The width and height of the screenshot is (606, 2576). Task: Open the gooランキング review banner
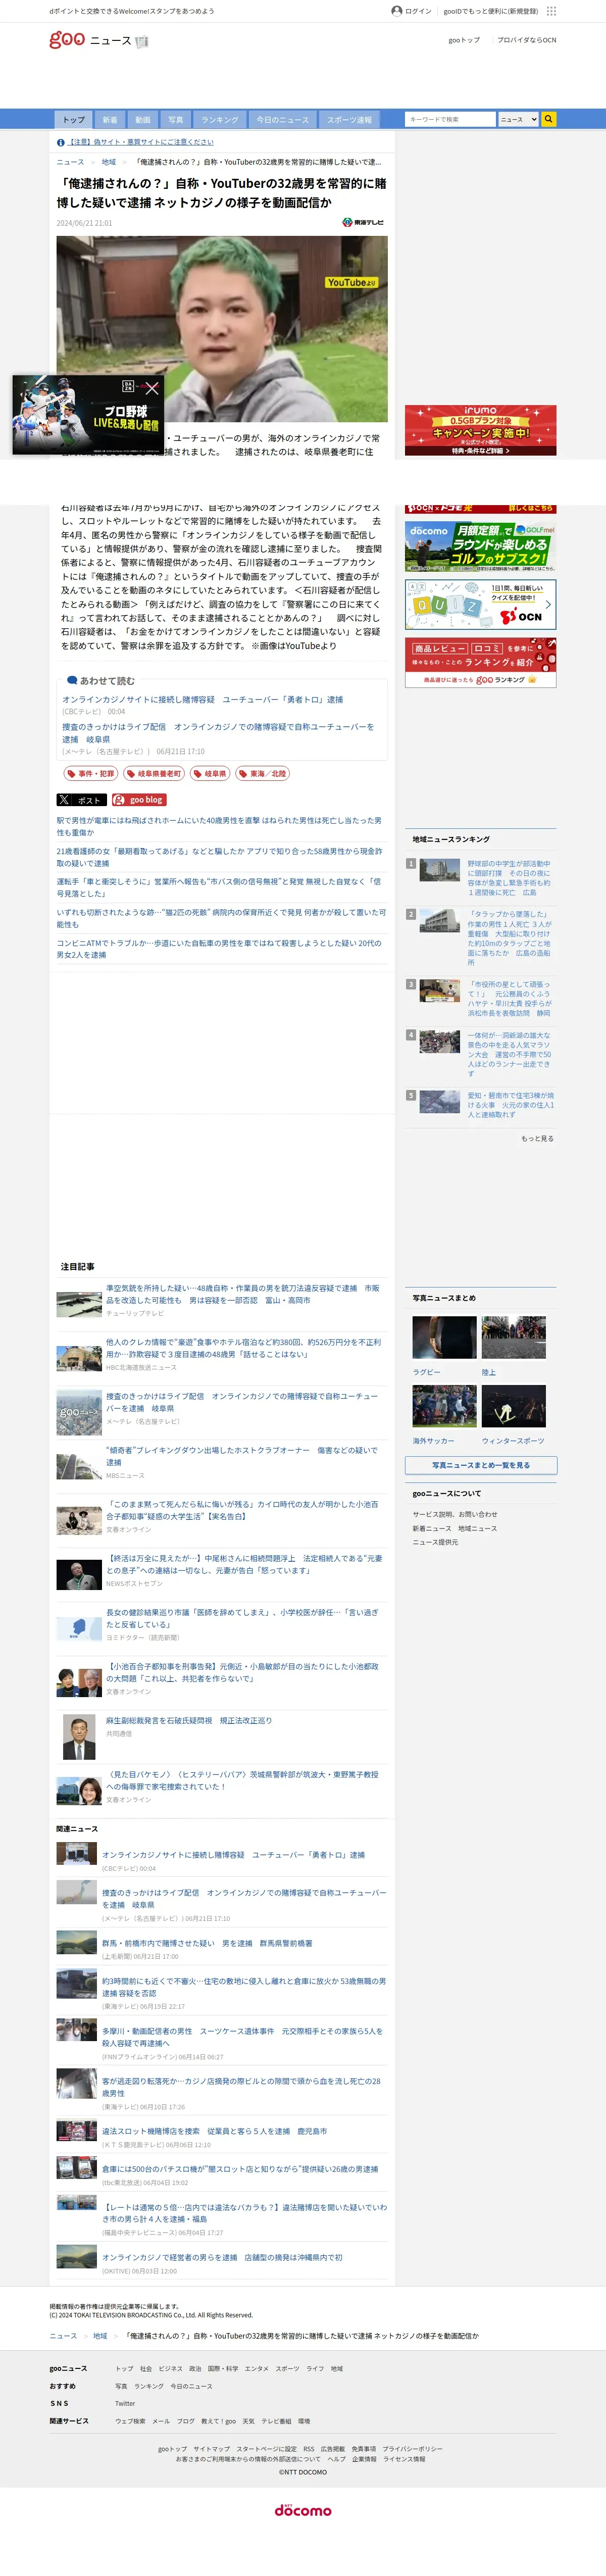click(480, 662)
